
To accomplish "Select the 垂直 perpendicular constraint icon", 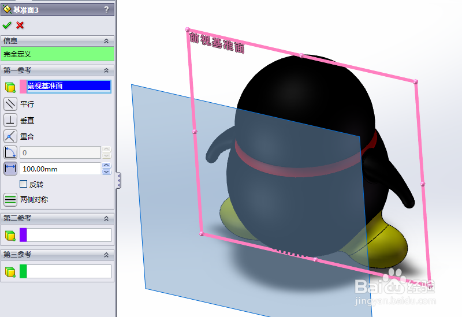I will (10, 120).
